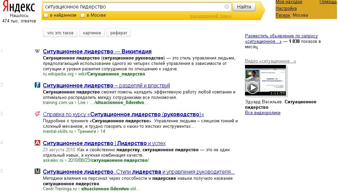Open the 'Все видеоролики' link
This screenshot has height=192, width=338.
click(x=263, y=113)
